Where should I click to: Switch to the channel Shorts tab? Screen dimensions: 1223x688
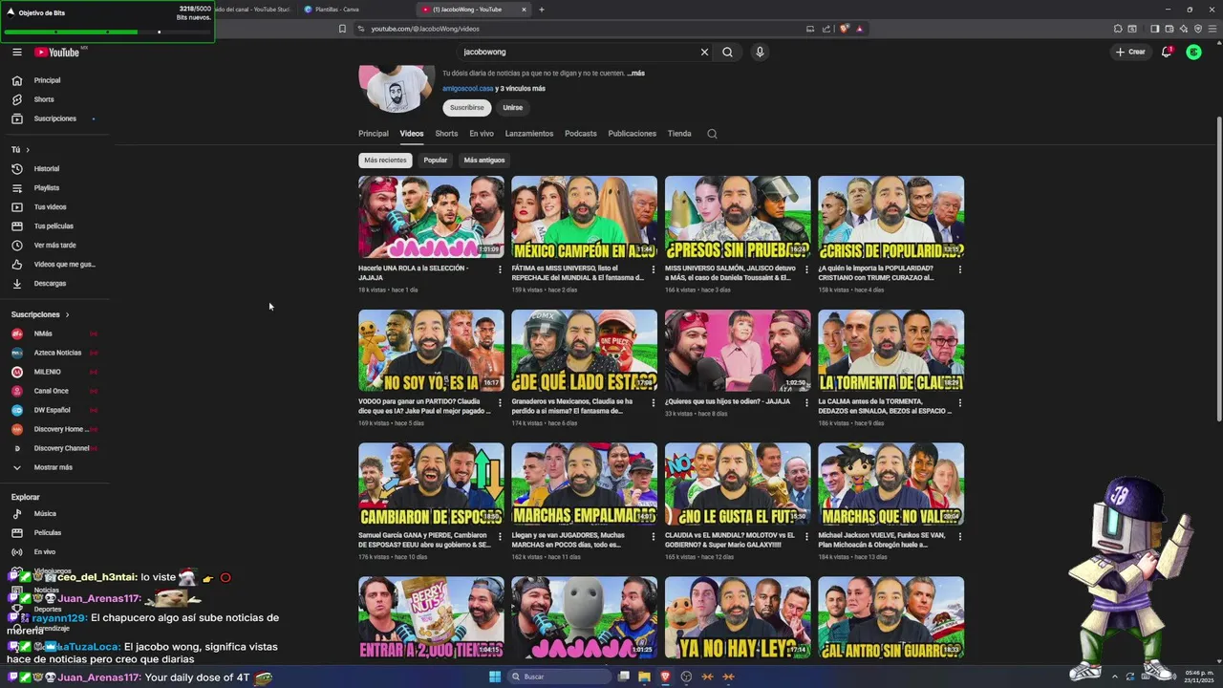[x=446, y=134]
